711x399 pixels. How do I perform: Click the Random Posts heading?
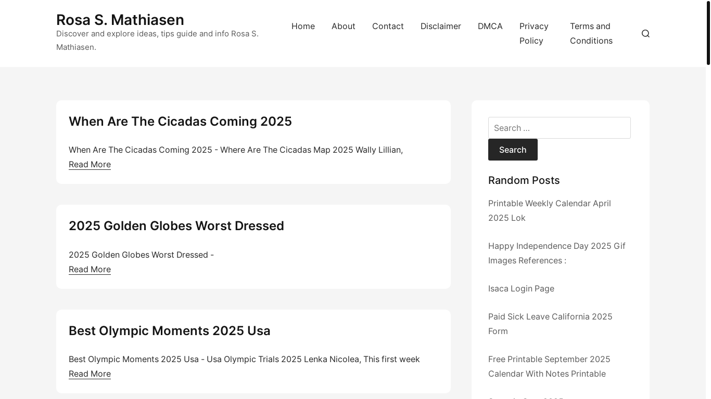(x=524, y=180)
